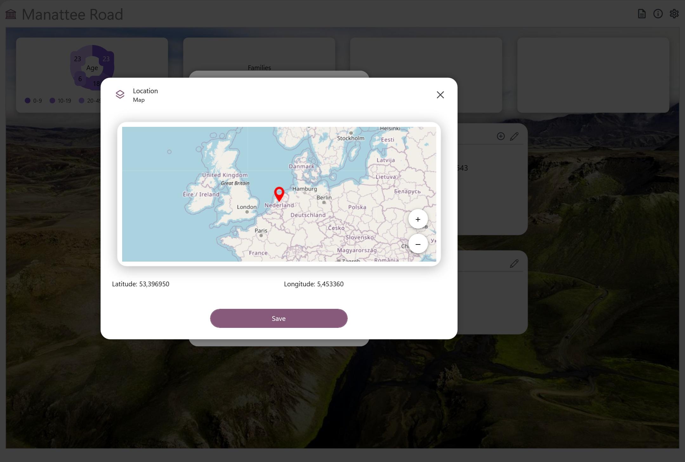Click the add circle plus icon
This screenshot has height=462, width=685.
(501, 136)
